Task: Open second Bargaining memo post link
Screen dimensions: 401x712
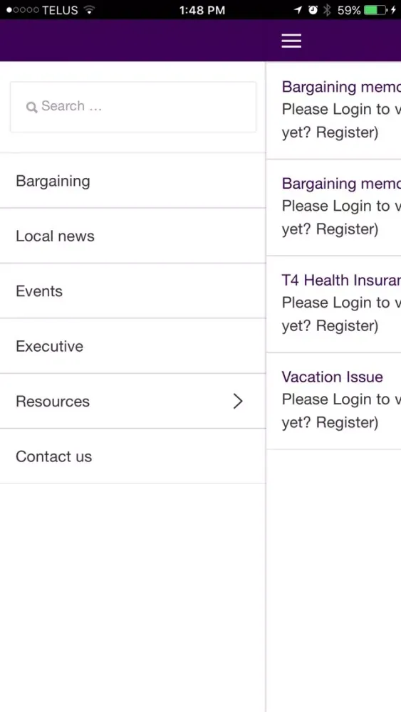Action: click(x=341, y=184)
